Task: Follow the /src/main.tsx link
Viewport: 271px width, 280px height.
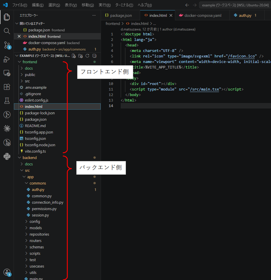Action: [204, 89]
